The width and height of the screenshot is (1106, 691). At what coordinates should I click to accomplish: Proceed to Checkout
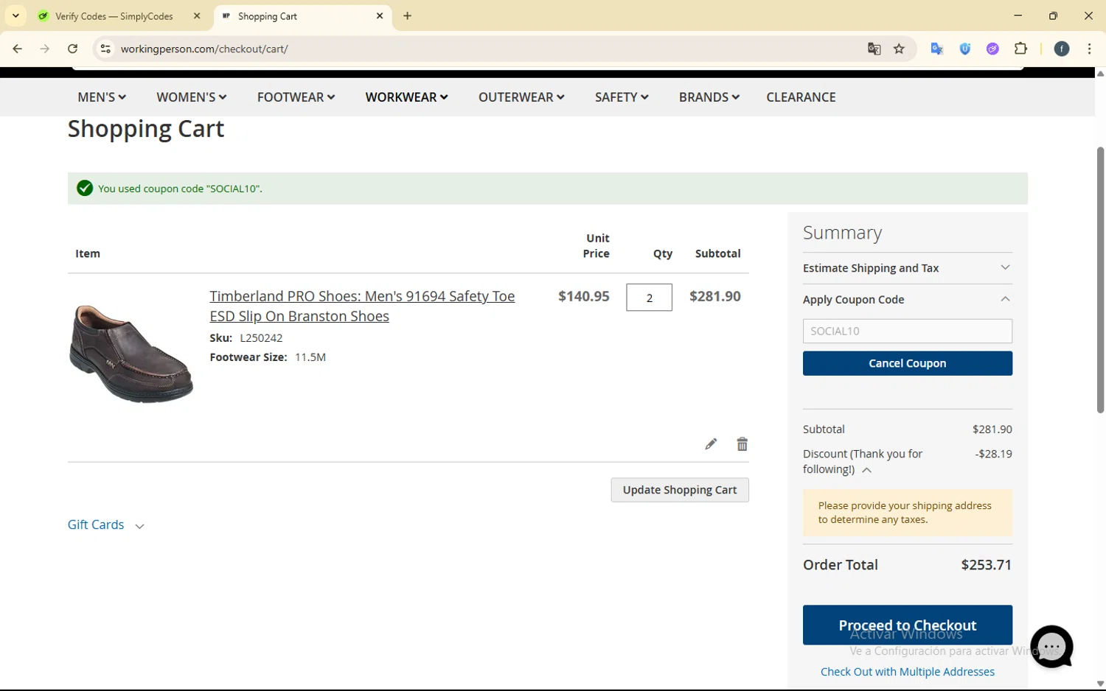pyautogui.click(x=907, y=625)
